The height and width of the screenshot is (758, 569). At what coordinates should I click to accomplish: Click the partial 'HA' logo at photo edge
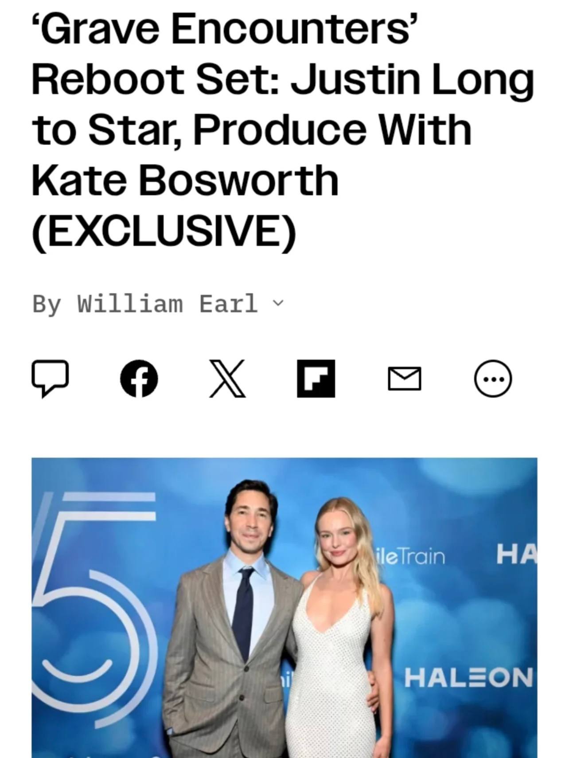tap(517, 554)
